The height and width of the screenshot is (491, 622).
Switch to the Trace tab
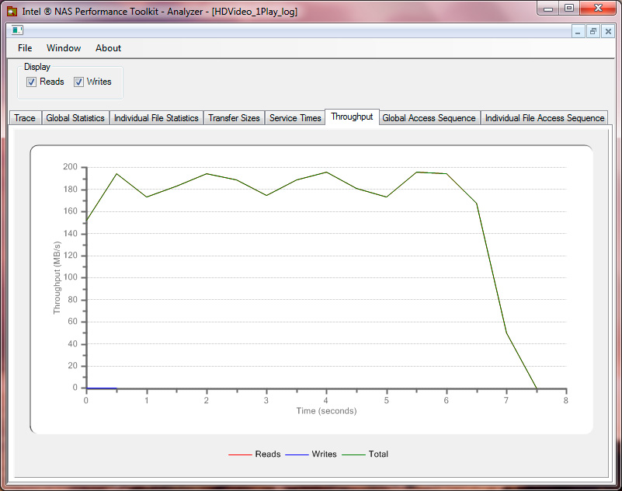tap(25, 118)
